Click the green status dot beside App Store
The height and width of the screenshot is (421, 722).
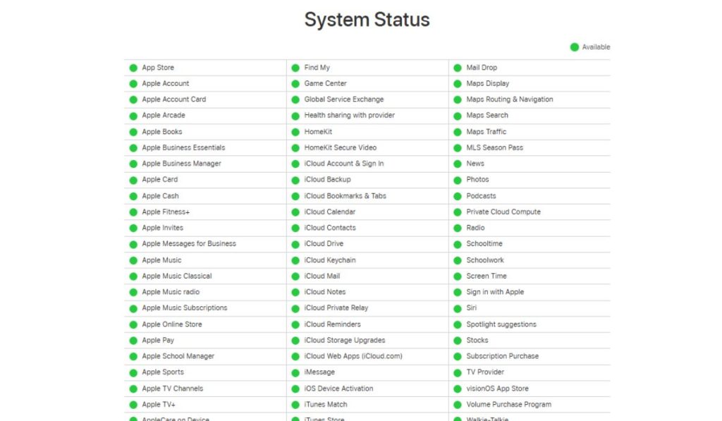[x=133, y=68]
